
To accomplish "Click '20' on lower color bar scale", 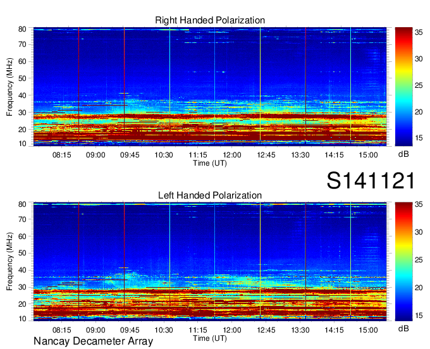I will pyautogui.click(x=419, y=288).
